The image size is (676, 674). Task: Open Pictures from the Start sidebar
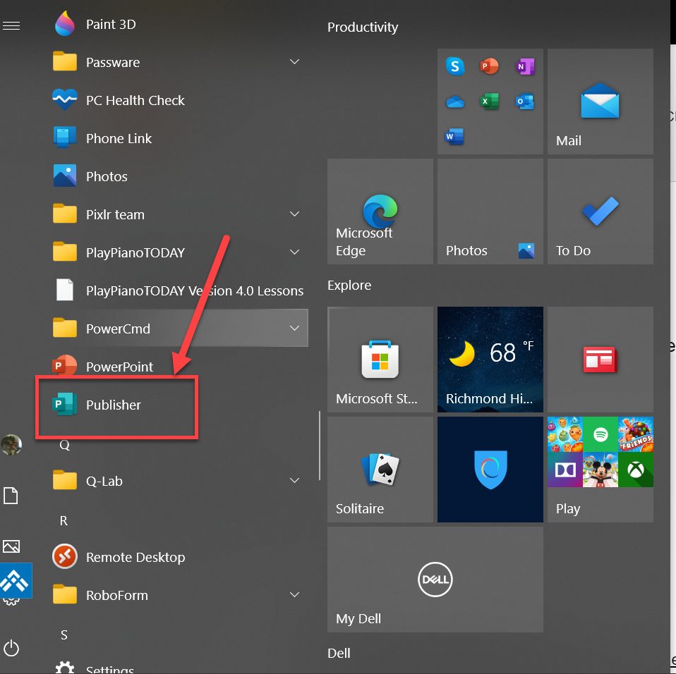click(x=11, y=546)
